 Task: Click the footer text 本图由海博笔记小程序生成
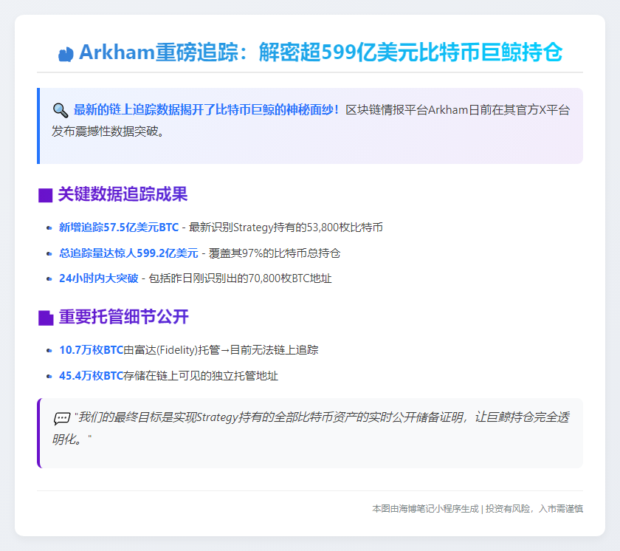click(425, 509)
